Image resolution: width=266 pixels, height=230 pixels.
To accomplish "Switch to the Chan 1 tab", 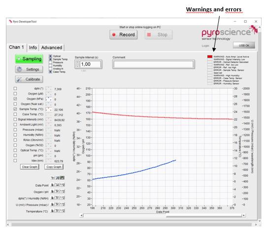I will pyautogui.click(x=16, y=47).
